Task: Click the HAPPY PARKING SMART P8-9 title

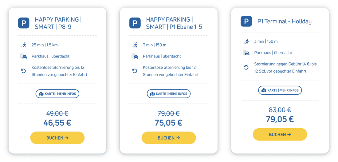Action: [x=58, y=23]
